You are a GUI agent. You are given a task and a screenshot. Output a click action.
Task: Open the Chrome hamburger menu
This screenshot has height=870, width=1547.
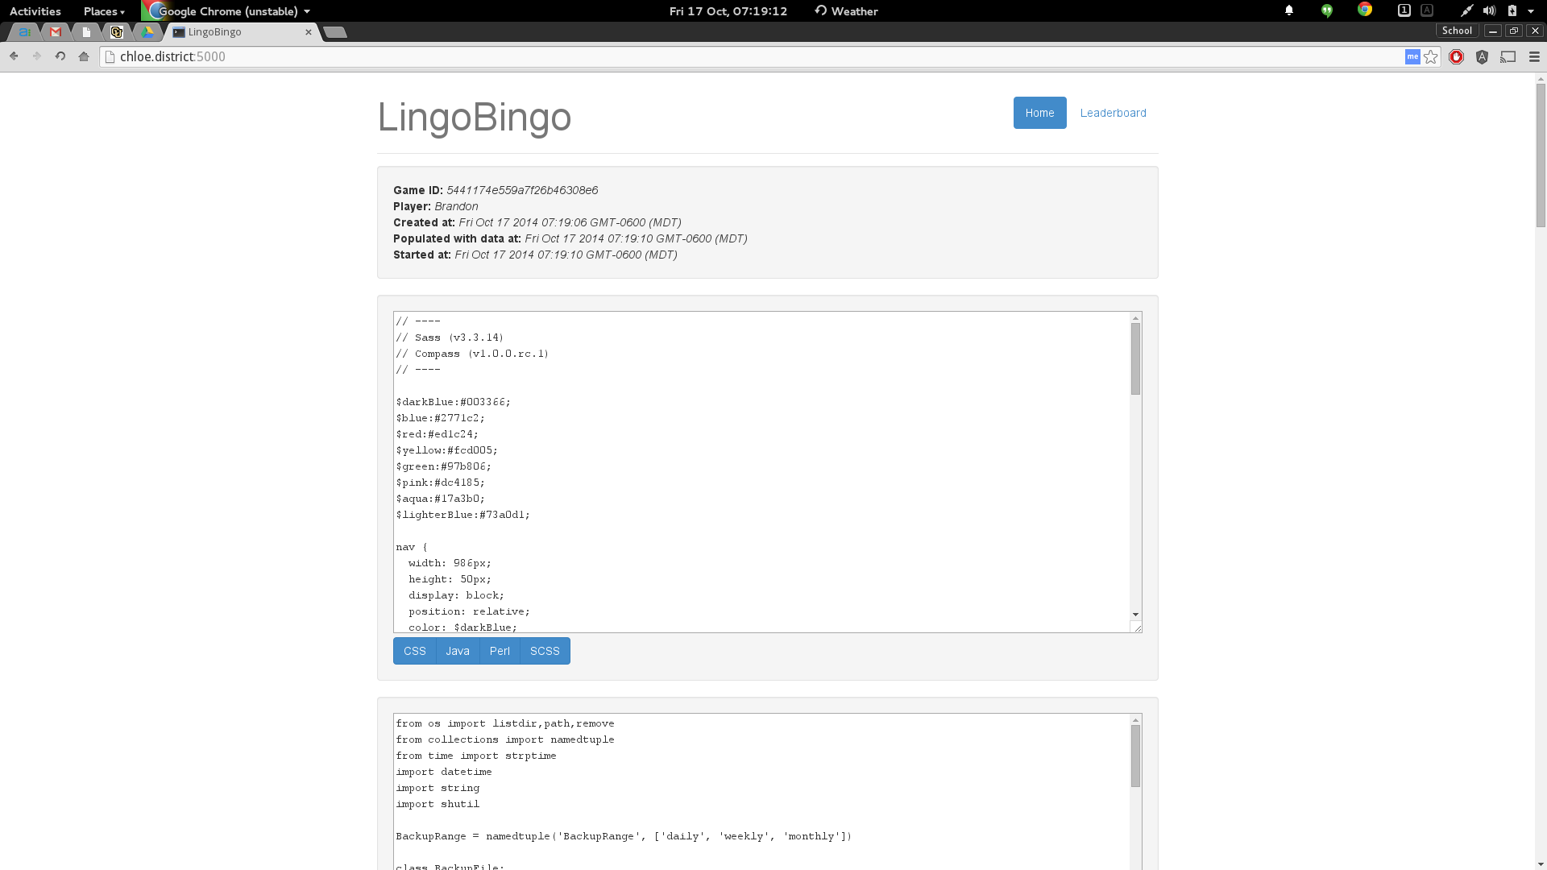[x=1534, y=56]
